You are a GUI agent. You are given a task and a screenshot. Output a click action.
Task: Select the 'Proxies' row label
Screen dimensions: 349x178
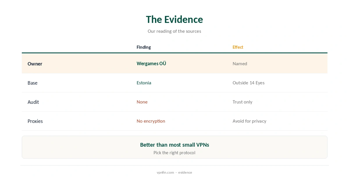tap(35, 121)
